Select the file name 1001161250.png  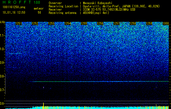coord(14,7)
